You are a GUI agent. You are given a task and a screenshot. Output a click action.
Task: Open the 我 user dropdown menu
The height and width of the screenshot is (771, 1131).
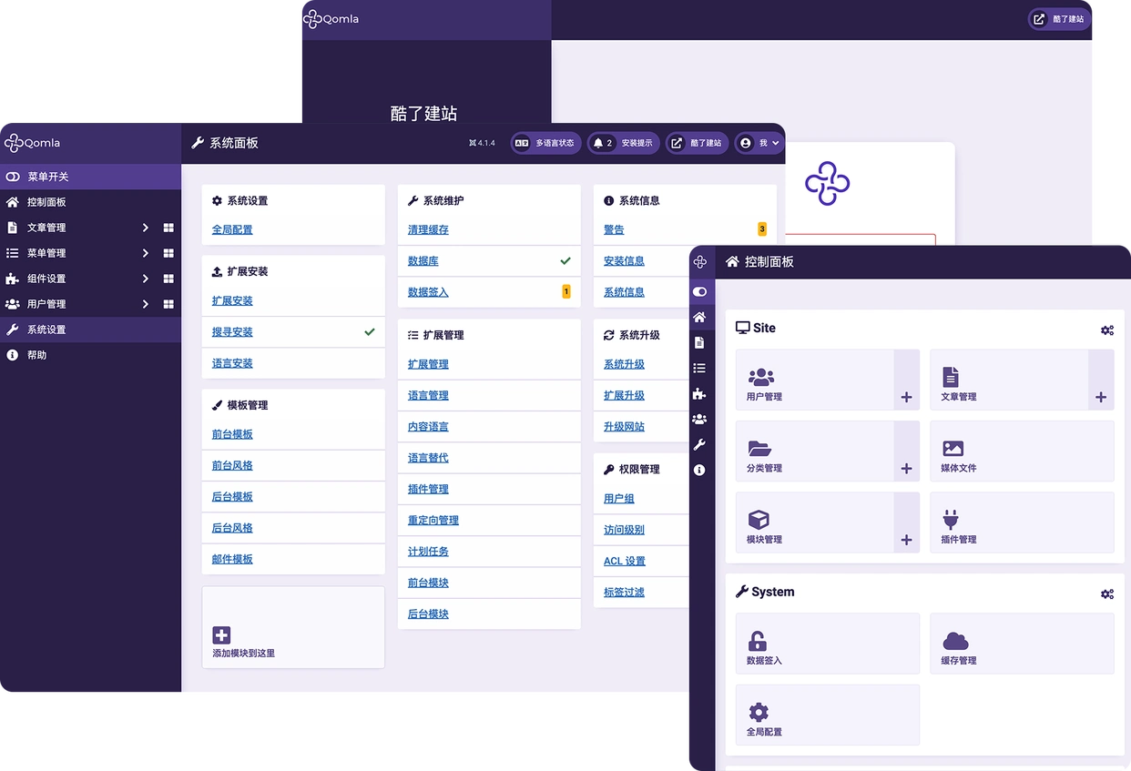(759, 143)
